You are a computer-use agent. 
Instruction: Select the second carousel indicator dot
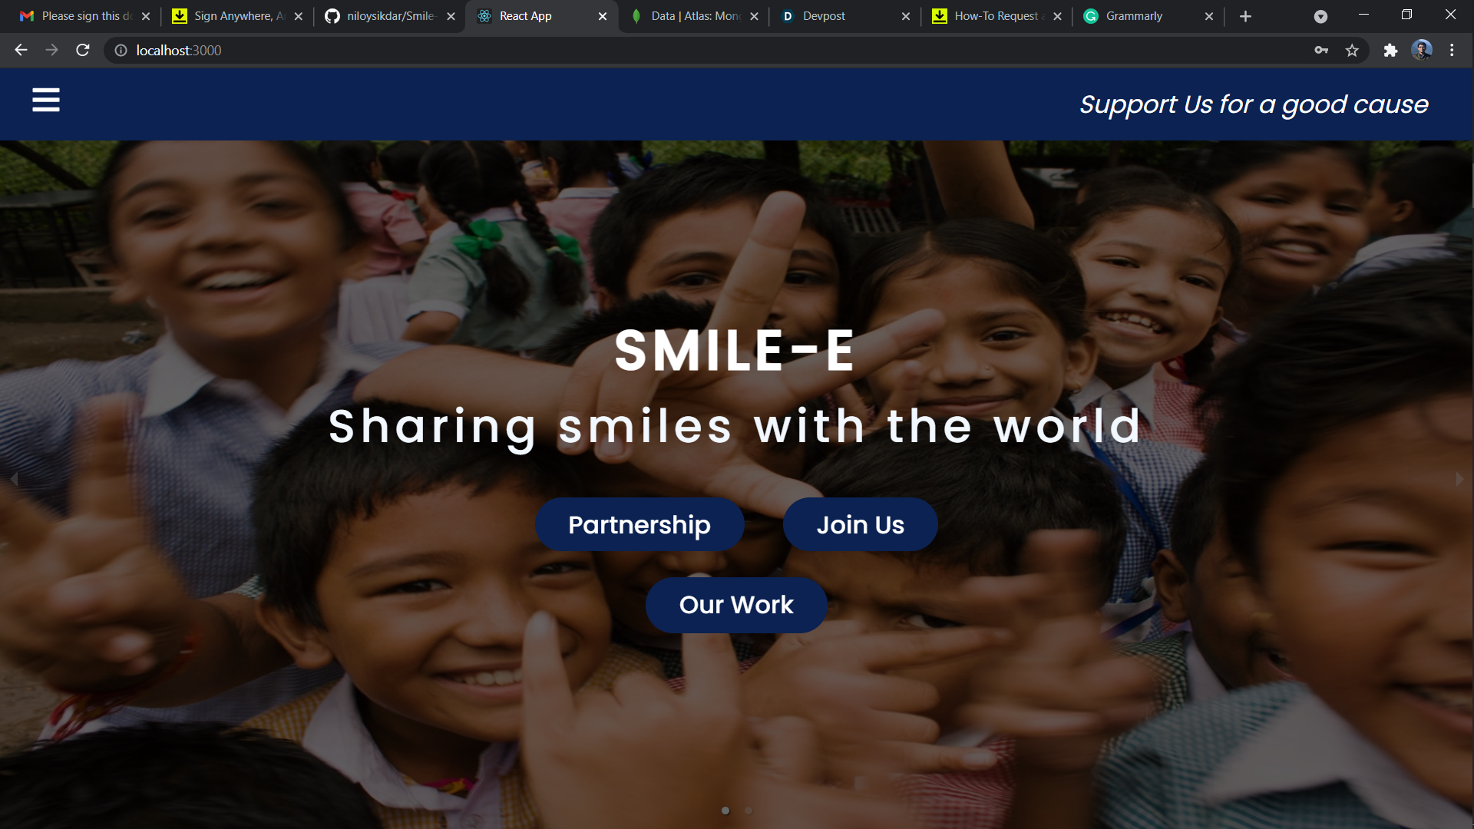[x=749, y=811]
